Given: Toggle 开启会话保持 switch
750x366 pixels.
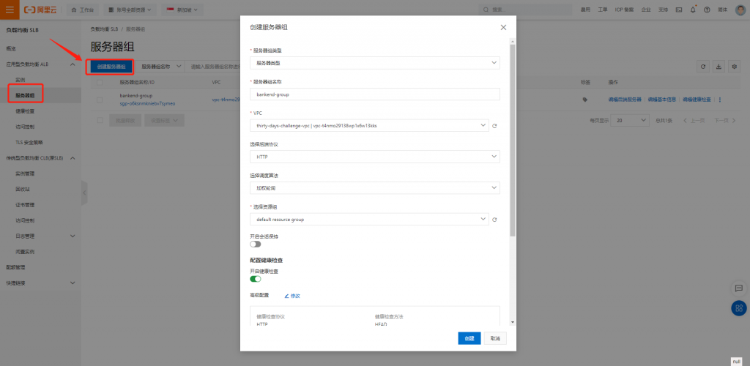Looking at the screenshot, I should coord(256,244).
